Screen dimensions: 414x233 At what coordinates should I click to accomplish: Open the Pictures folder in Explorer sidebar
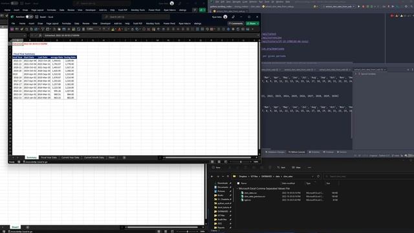coord(221,191)
